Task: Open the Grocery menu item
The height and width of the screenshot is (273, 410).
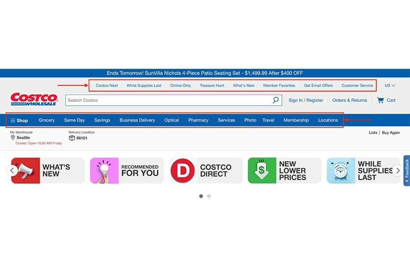Action: pos(46,120)
